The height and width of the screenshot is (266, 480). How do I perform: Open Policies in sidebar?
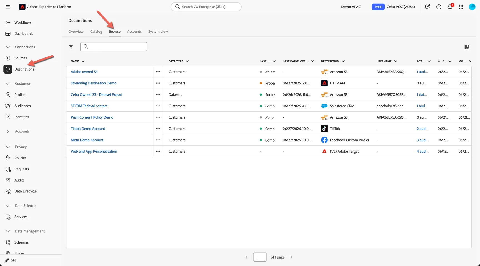tap(20, 158)
